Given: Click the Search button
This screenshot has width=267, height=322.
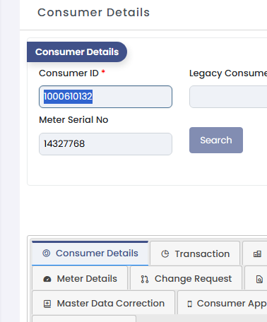Looking at the screenshot, I should (216, 141).
